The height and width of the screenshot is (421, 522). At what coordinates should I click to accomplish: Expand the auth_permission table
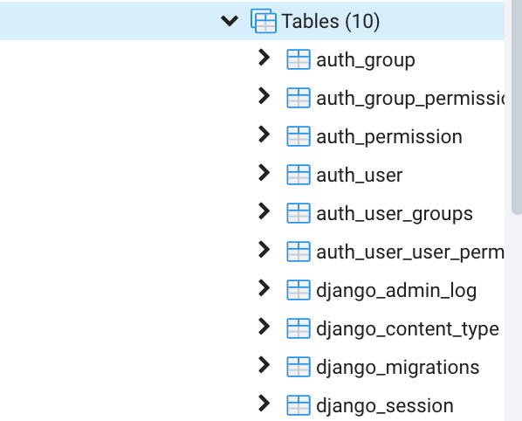[264, 135]
